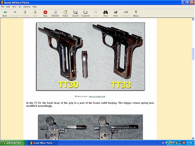195x146 pixels.
Task: Open the View menu
Action: pos(14,7)
